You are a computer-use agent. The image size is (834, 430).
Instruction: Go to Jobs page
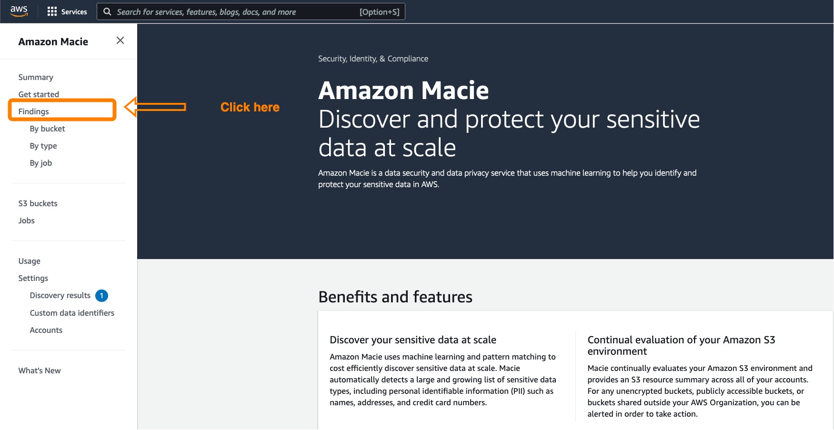[26, 220]
